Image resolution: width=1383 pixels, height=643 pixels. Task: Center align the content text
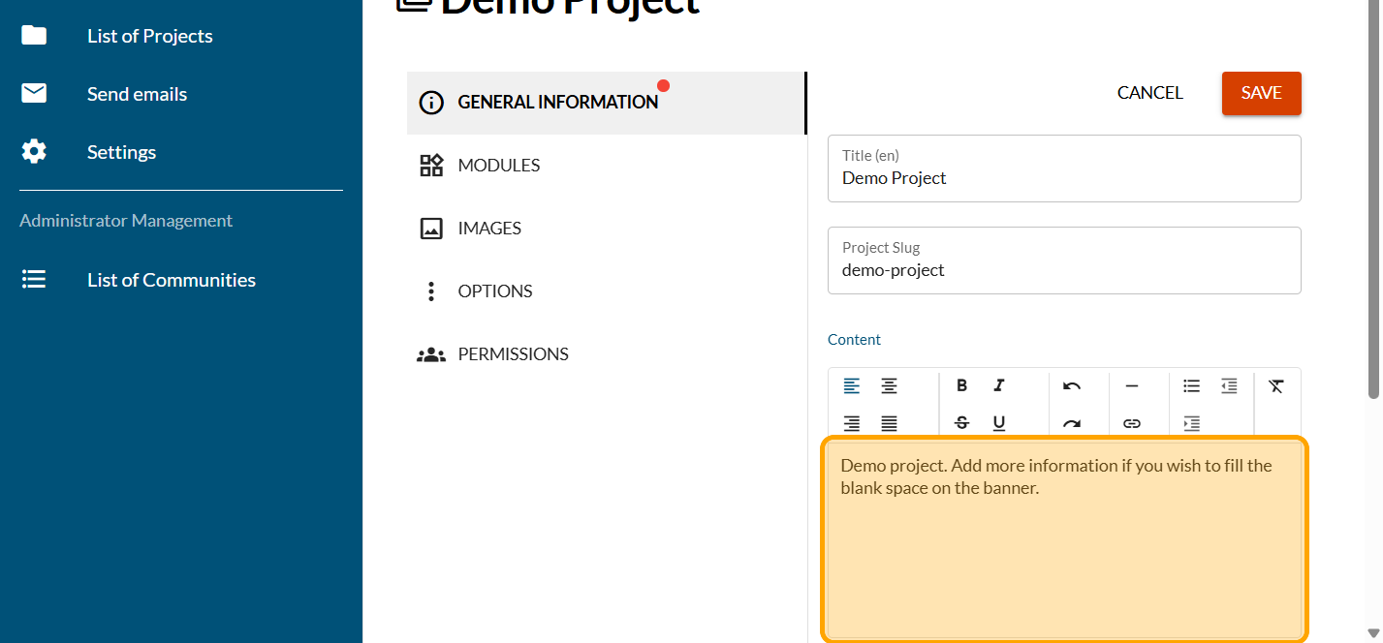point(889,385)
